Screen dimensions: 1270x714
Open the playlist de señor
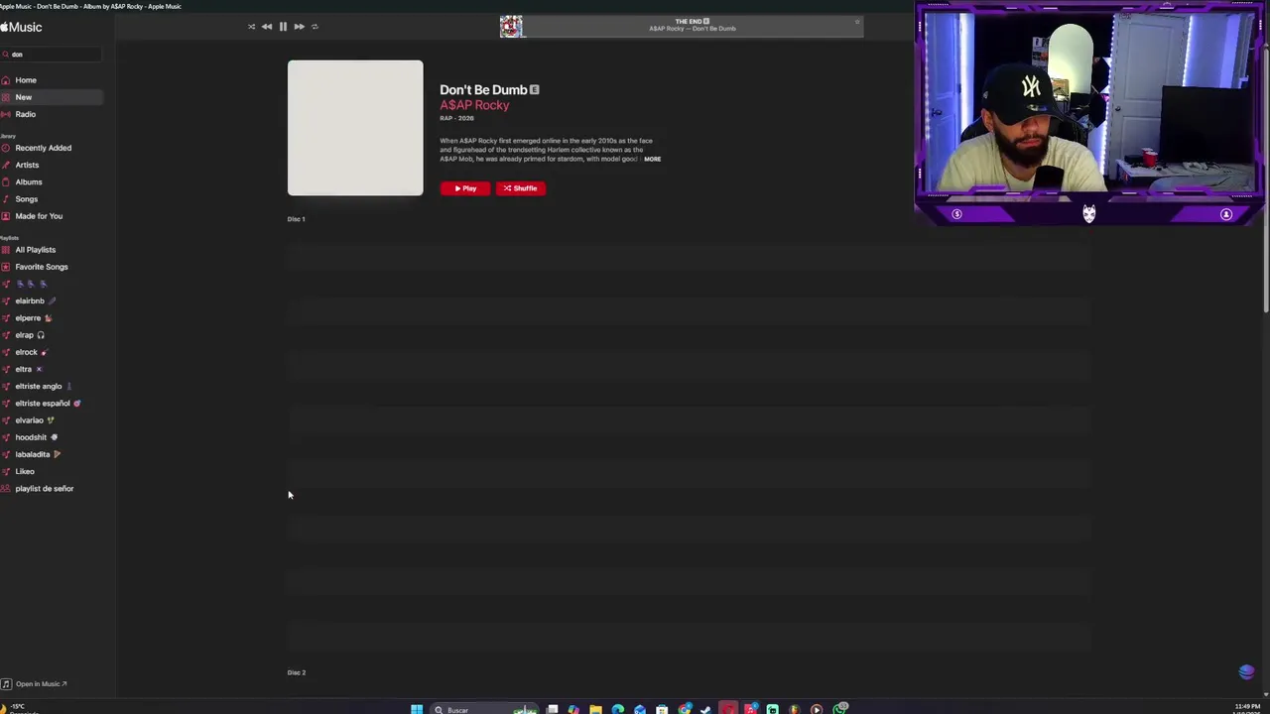(x=44, y=489)
